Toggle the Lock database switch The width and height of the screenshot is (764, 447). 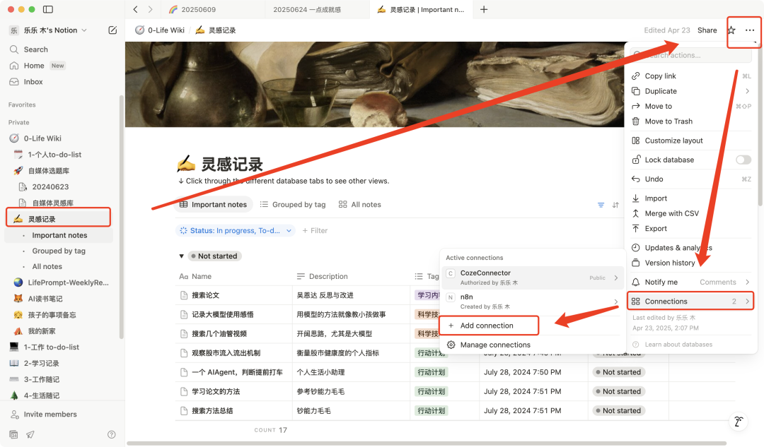pos(743,160)
